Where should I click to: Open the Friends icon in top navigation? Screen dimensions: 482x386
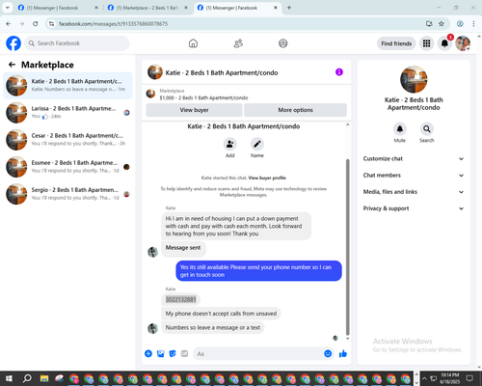[x=238, y=43]
